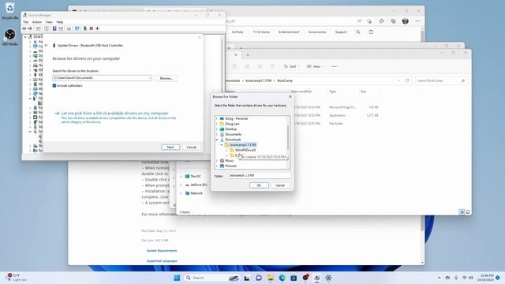Open File Explorer from the taskbar

(x=271, y=278)
